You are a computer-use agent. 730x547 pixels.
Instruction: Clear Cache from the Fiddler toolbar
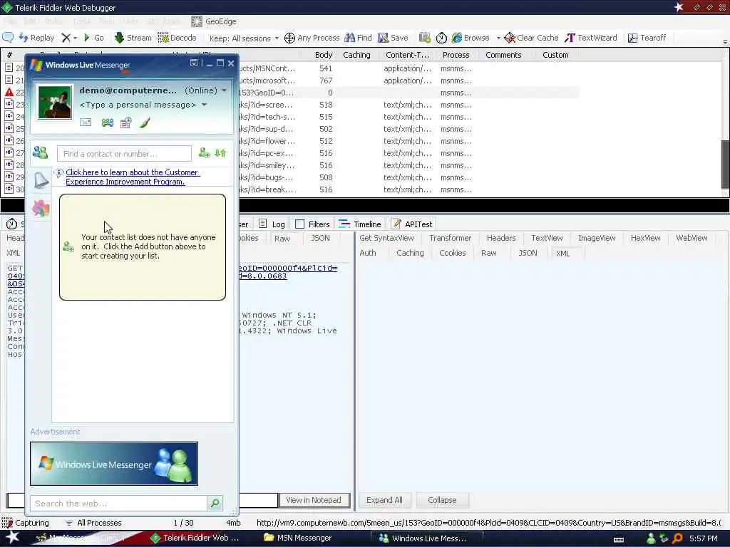[531, 38]
